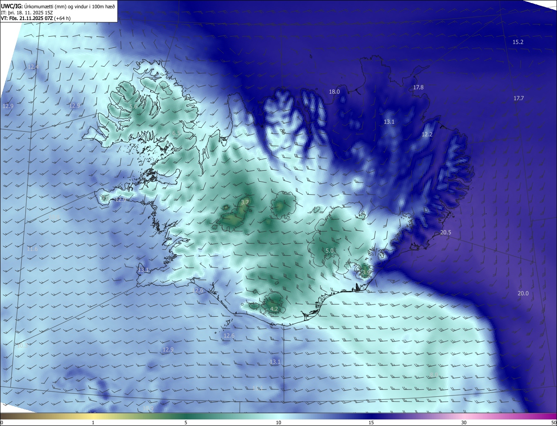The width and height of the screenshot is (557, 426).
Task: Click the map title 'Úrkomumætti (mm) og vindur í 100m hæð'
Action: point(70,6)
